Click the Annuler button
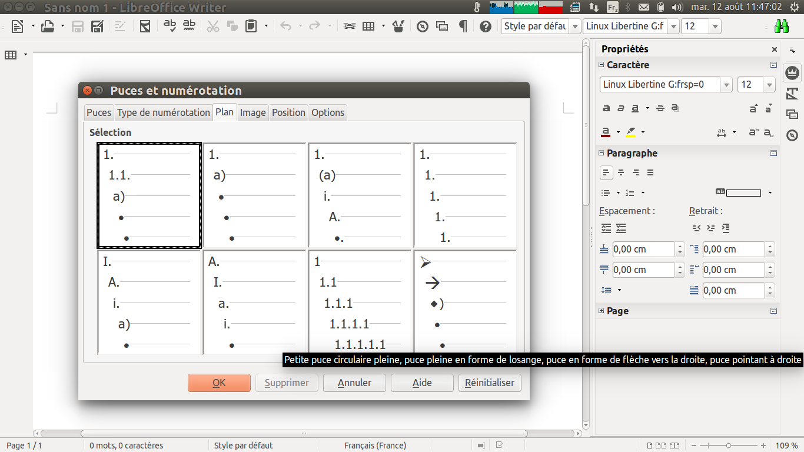This screenshot has width=804, height=452. pyautogui.click(x=354, y=383)
